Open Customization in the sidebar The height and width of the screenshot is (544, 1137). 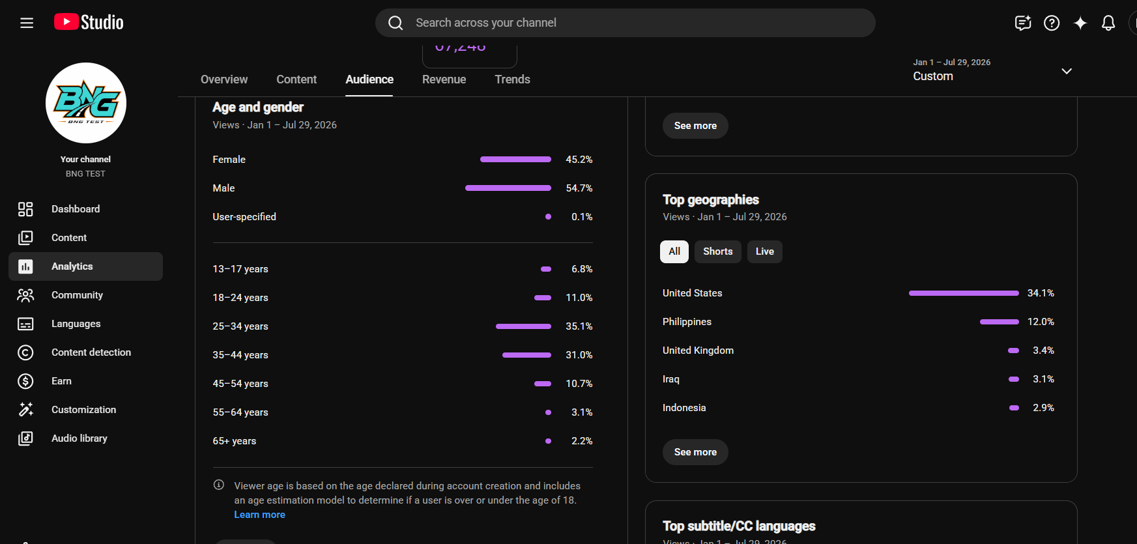tap(86, 410)
